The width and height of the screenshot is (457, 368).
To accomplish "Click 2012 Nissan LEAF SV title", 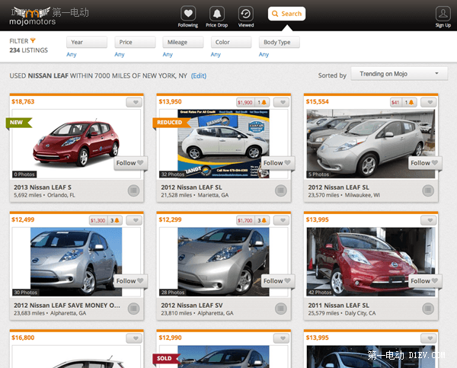I will 192,306.
